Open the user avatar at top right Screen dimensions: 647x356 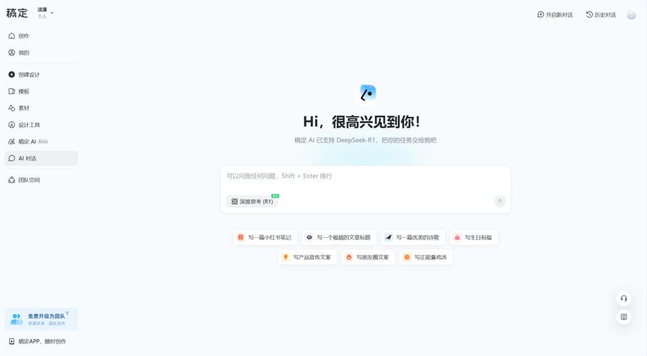pyautogui.click(x=631, y=15)
